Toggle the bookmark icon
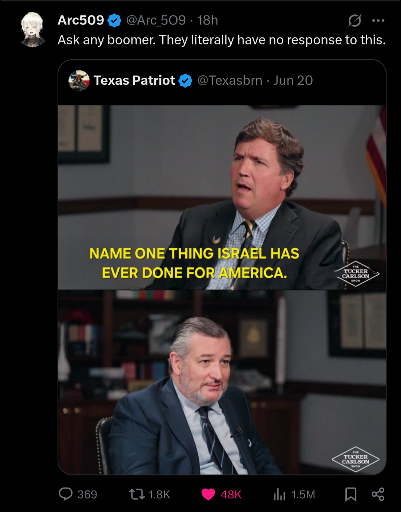Screen dimensions: 401x512 (351, 494)
